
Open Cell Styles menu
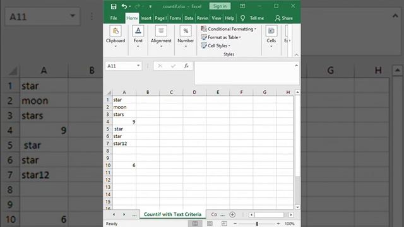pyautogui.click(x=216, y=45)
